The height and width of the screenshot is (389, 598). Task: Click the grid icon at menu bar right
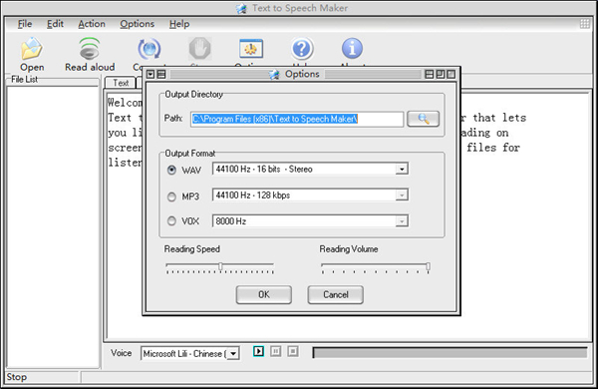pos(585,24)
